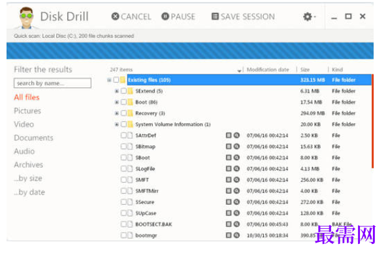This screenshot has height=255, width=388.
Task: Cancel the running scan
Action: (x=131, y=17)
